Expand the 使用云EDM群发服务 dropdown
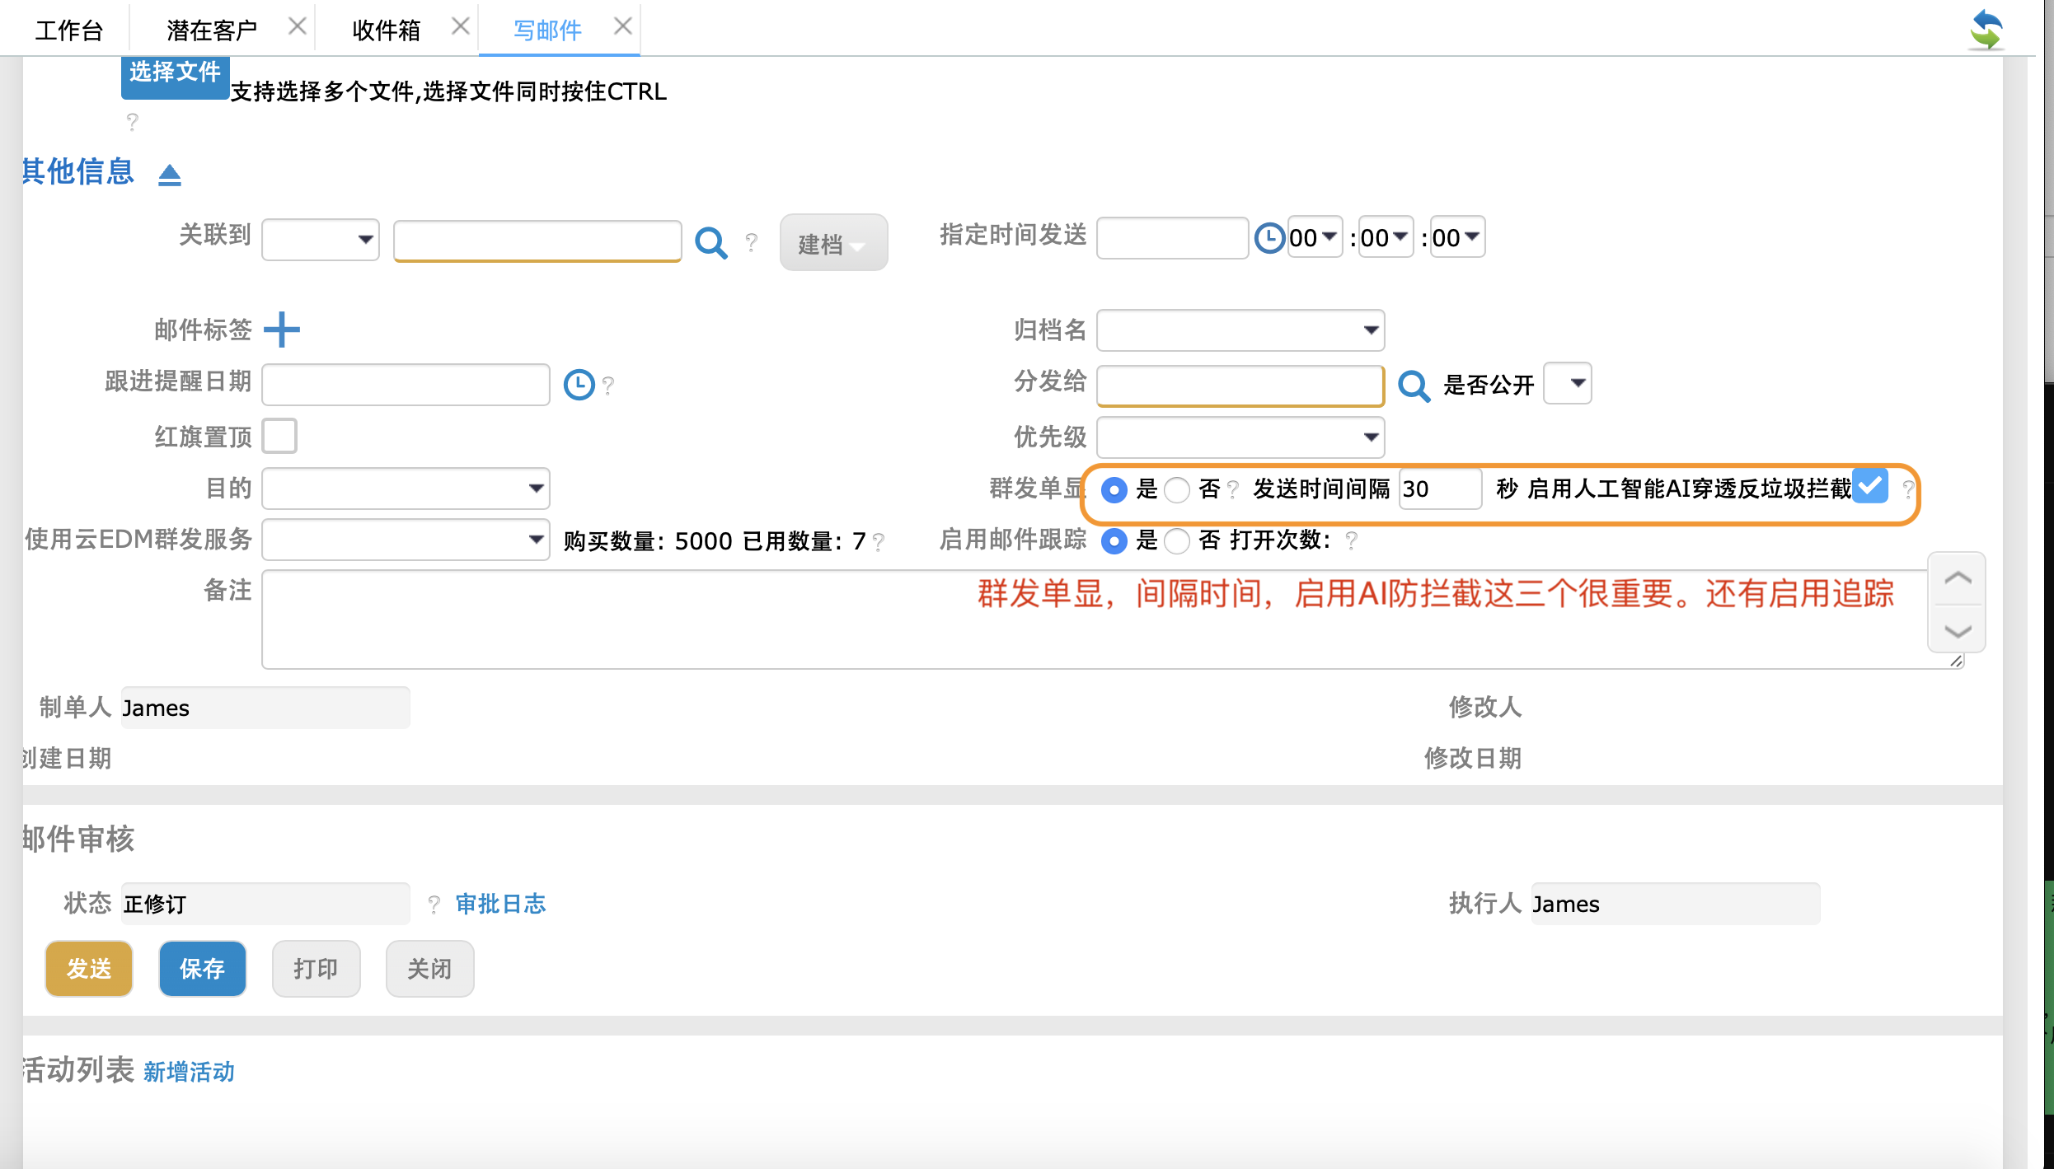 [x=406, y=540]
